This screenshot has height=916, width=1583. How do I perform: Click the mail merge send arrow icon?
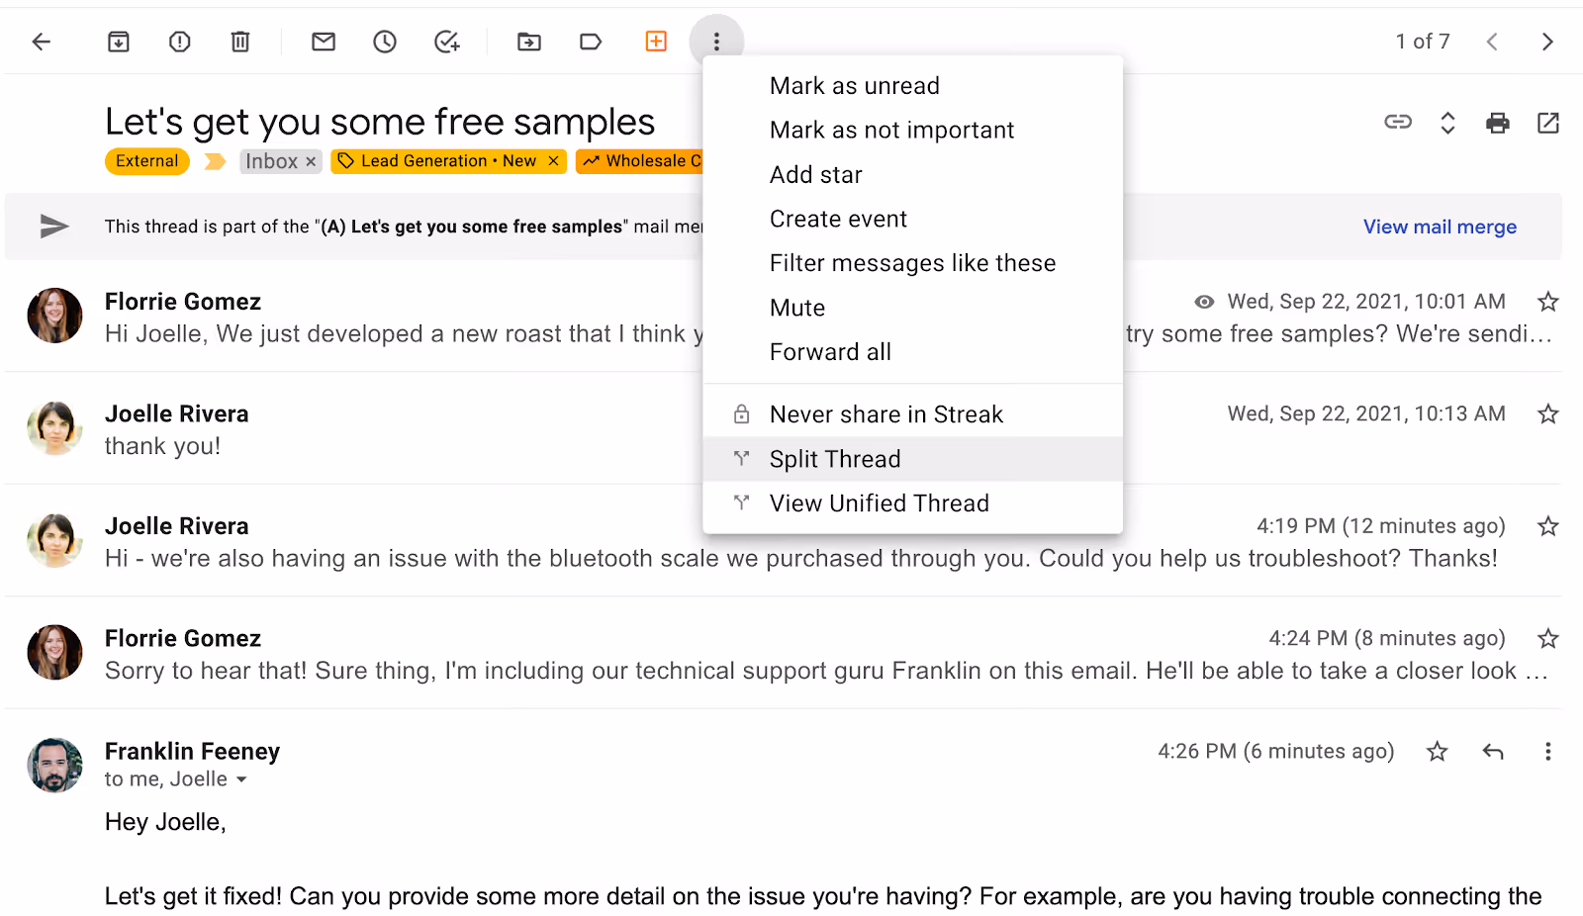click(54, 227)
